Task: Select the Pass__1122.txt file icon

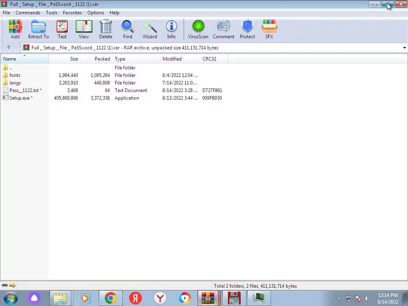Action: point(5,90)
